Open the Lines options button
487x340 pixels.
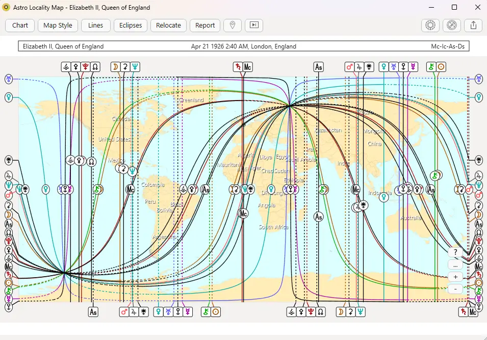coord(96,25)
